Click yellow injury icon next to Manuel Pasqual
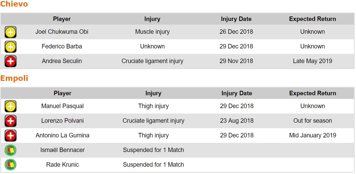Screen dimensions: 356x174 pyautogui.click(x=11, y=106)
